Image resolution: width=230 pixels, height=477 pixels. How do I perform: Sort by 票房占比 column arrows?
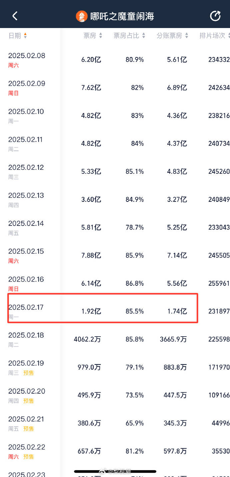point(144,36)
